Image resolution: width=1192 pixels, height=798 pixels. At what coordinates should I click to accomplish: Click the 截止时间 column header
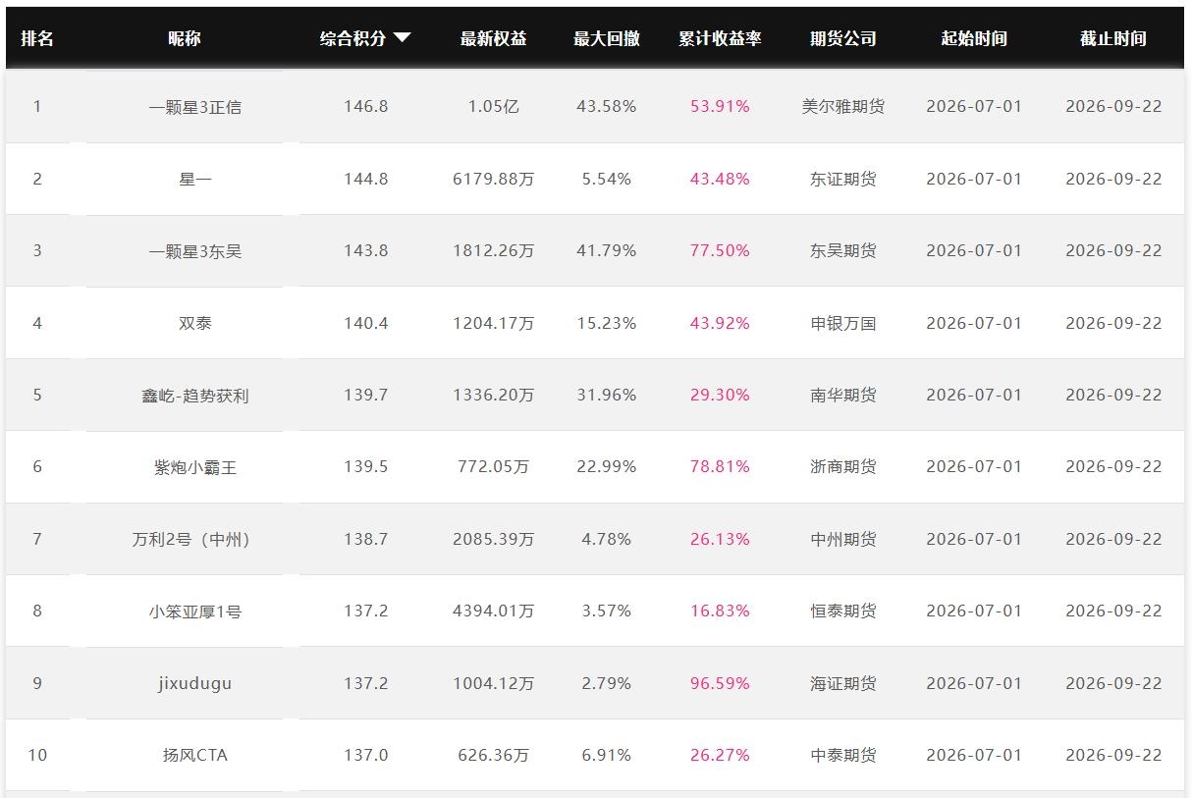(1113, 38)
